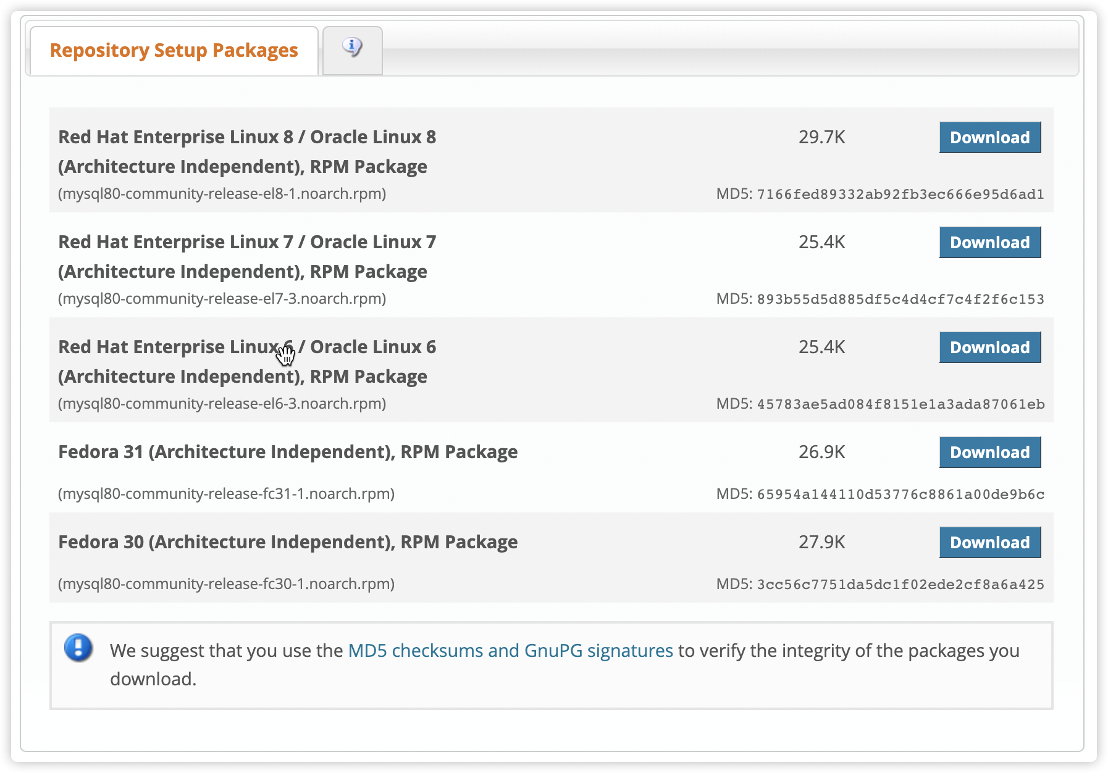Image resolution: width=1108 pixels, height=773 pixels.
Task: Click the 25.4K size in the Linux 6 row
Action: [821, 347]
